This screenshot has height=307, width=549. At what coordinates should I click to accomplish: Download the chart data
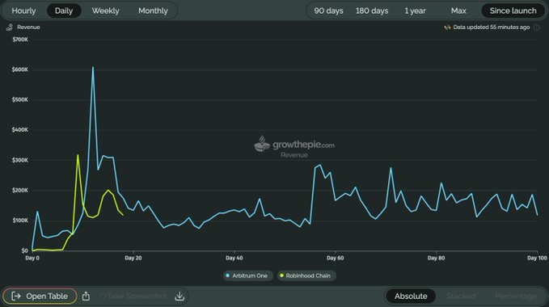179,296
